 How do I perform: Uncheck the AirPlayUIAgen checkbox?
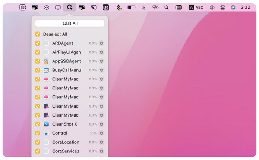38,52
